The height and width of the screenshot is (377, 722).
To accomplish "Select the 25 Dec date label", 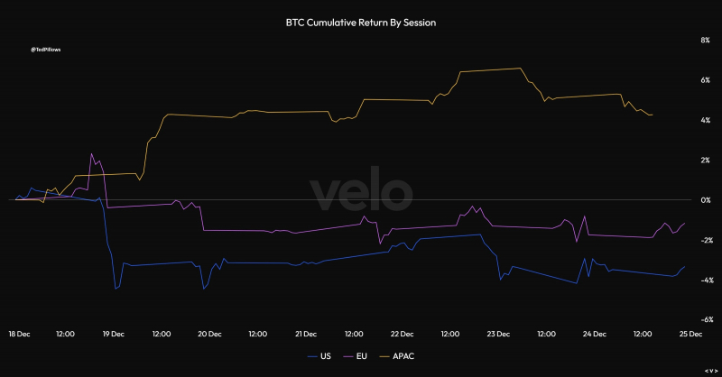I will pyautogui.click(x=690, y=334).
